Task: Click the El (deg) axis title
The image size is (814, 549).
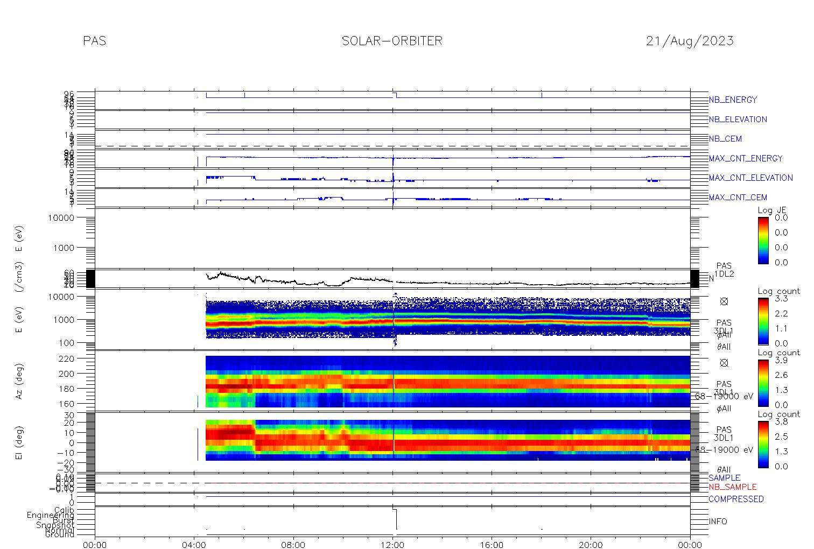Action: click(x=19, y=442)
